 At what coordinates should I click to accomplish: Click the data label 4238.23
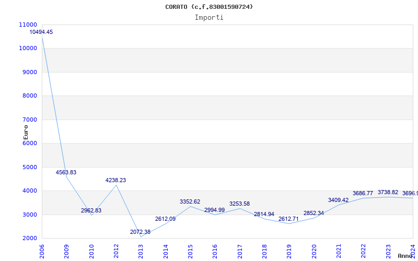coord(115,180)
